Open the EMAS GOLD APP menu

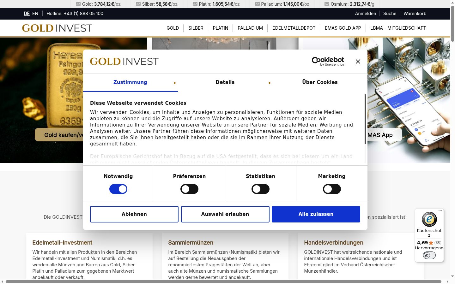point(343,28)
